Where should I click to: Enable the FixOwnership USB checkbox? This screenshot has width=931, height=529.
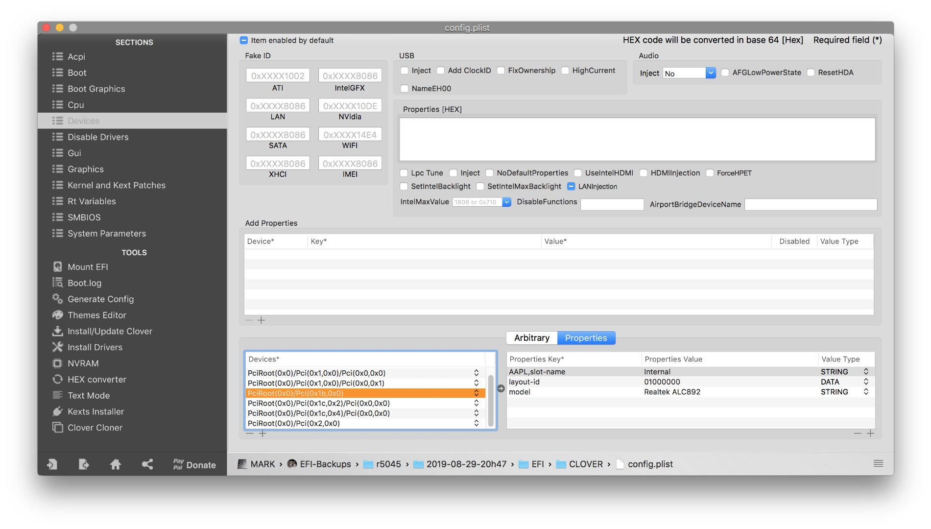tap(501, 71)
